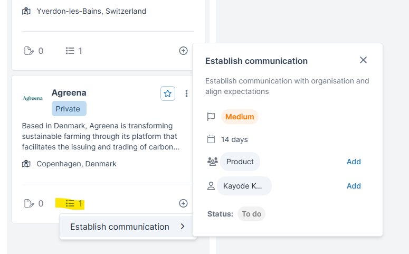Viewport: 409px width, 254px height.
Task: Click the notes icon on Yverdon-les-Bains card
Action: coord(29,51)
